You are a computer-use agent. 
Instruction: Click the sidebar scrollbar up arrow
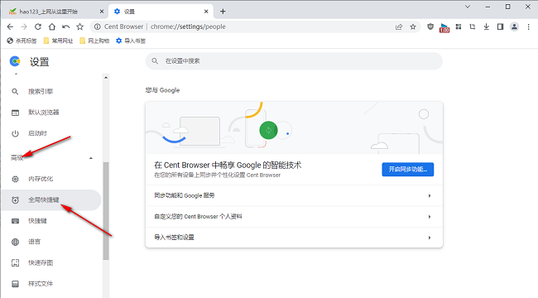click(x=106, y=78)
